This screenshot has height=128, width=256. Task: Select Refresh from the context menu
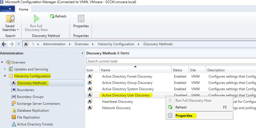point(181,107)
